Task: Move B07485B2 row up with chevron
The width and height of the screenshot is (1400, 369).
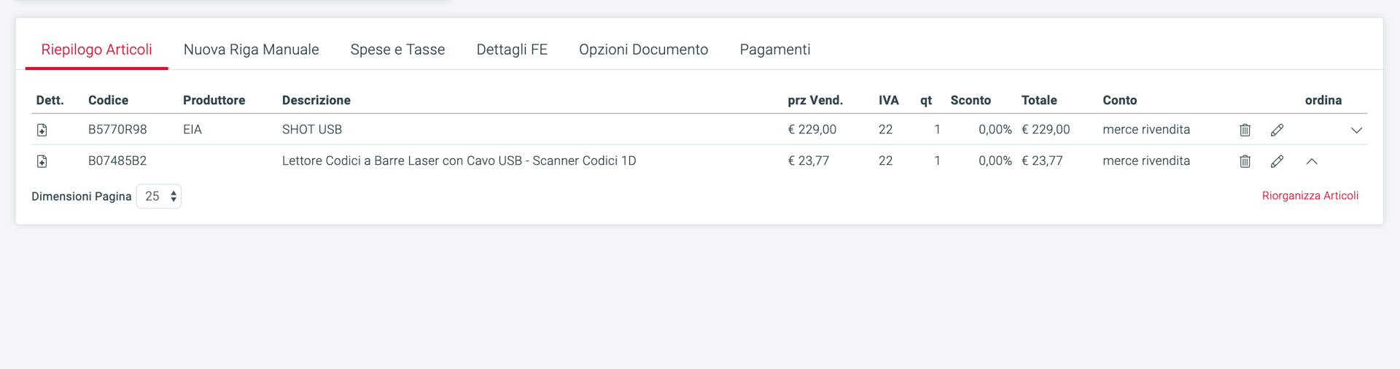Action: tap(1312, 161)
